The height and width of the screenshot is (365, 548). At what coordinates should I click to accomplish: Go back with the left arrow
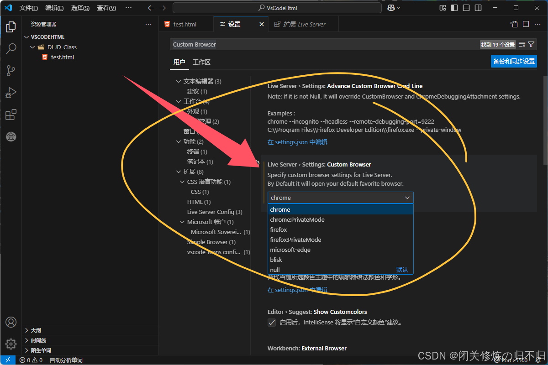151,8
